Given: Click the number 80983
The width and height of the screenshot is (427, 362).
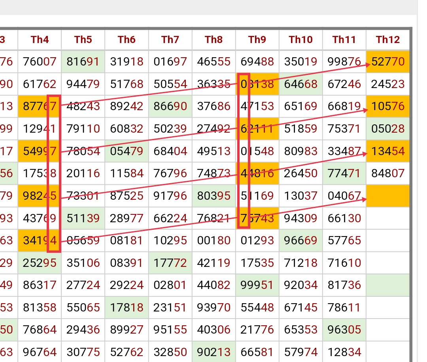Looking at the screenshot, I should [x=301, y=151].
